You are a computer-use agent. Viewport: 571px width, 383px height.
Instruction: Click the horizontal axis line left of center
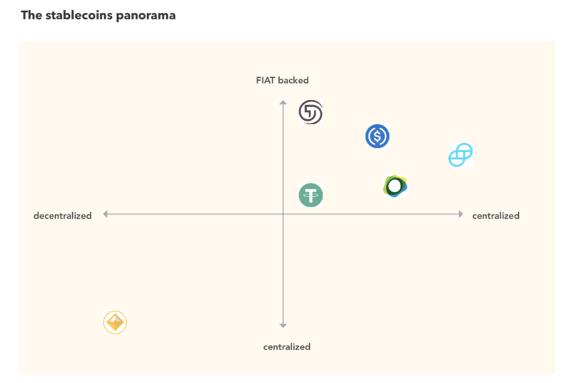[x=193, y=214]
